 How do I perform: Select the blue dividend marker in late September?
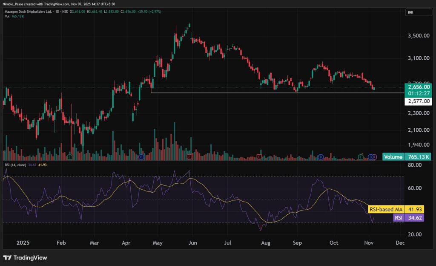pyautogui.click(x=320, y=157)
